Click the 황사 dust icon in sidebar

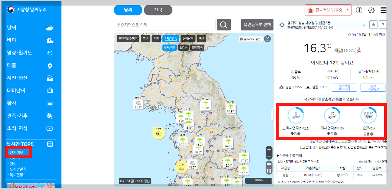point(50,104)
